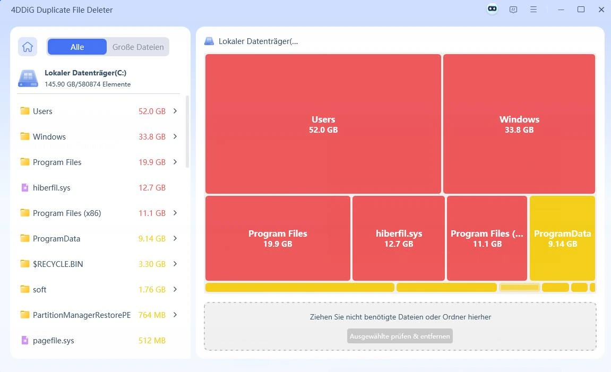Click the Program Files (x86) folder icon

pyautogui.click(x=25, y=213)
